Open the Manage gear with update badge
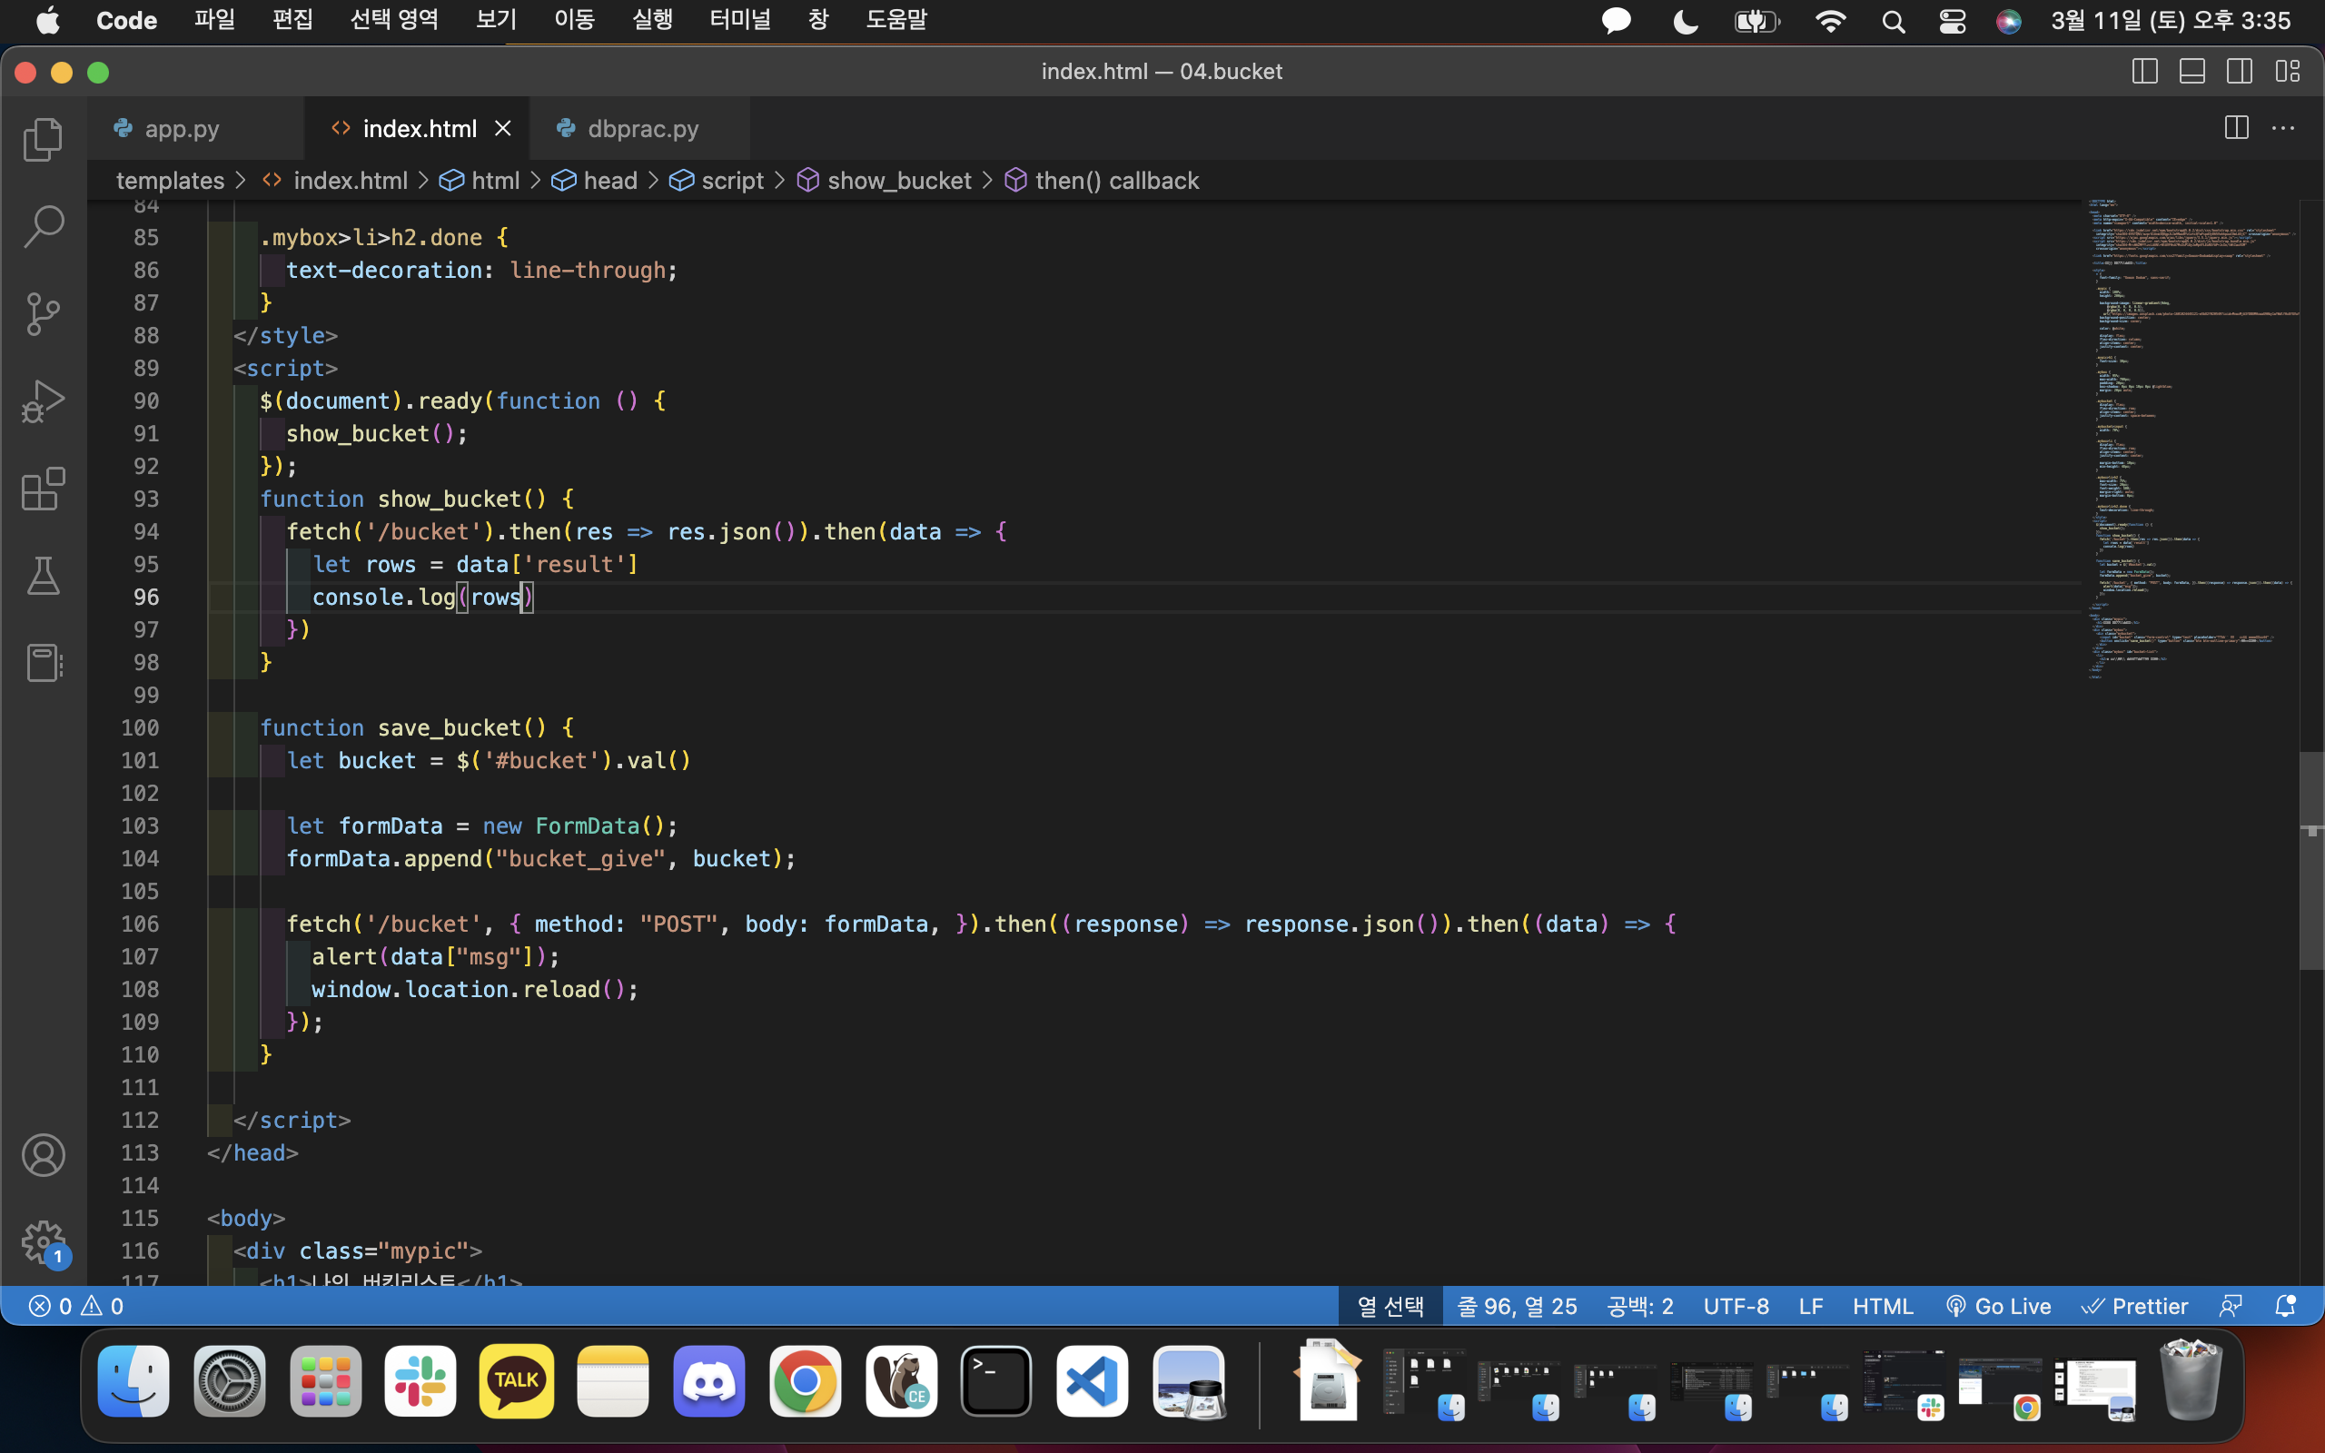This screenshot has height=1453, width=2325. [x=44, y=1242]
